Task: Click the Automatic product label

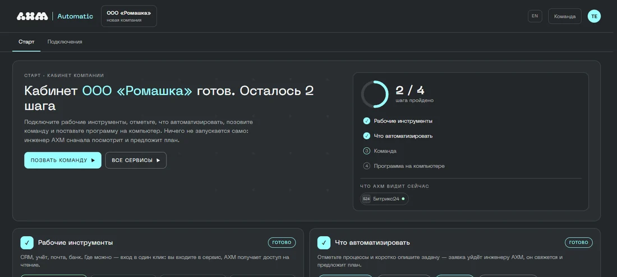Action: 75,16
